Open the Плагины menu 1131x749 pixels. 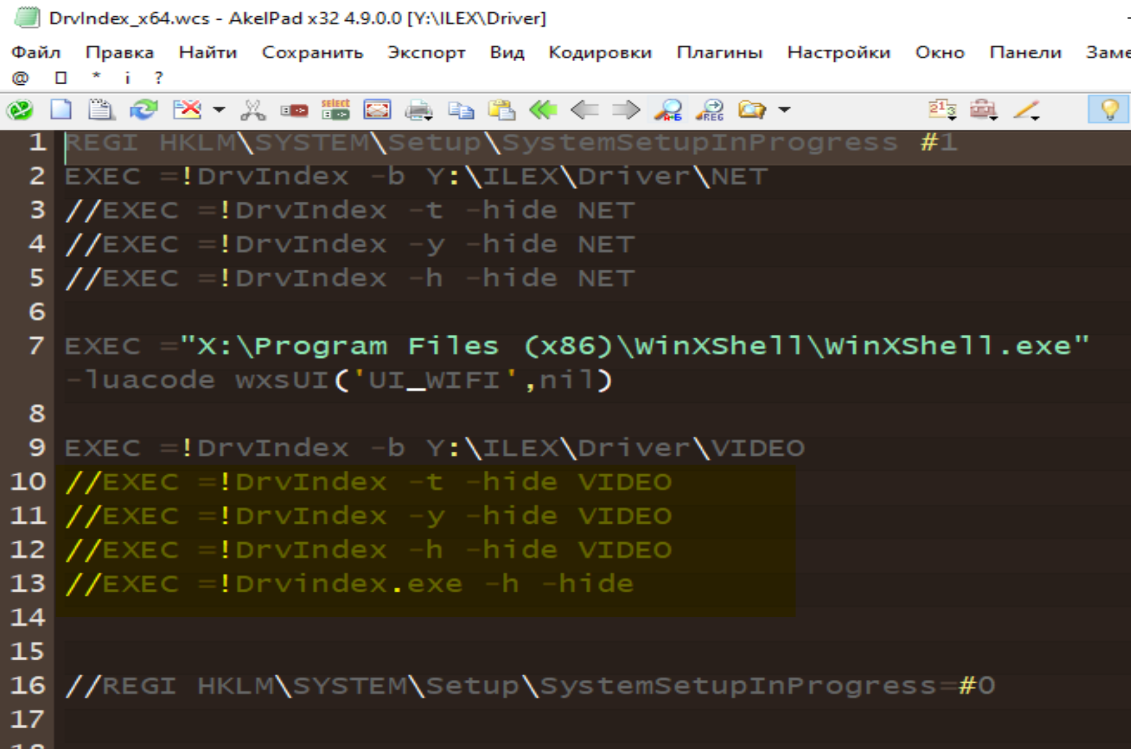click(720, 52)
